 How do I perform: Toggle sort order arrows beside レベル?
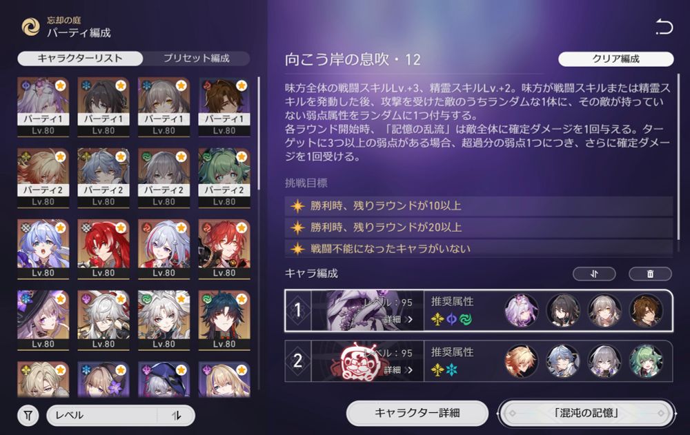pos(177,415)
